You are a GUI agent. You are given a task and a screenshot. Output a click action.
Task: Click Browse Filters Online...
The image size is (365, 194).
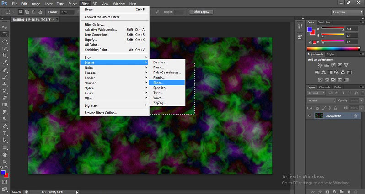coord(101,112)
